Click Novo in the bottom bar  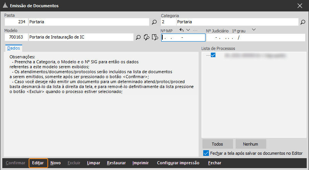point(55,163)
